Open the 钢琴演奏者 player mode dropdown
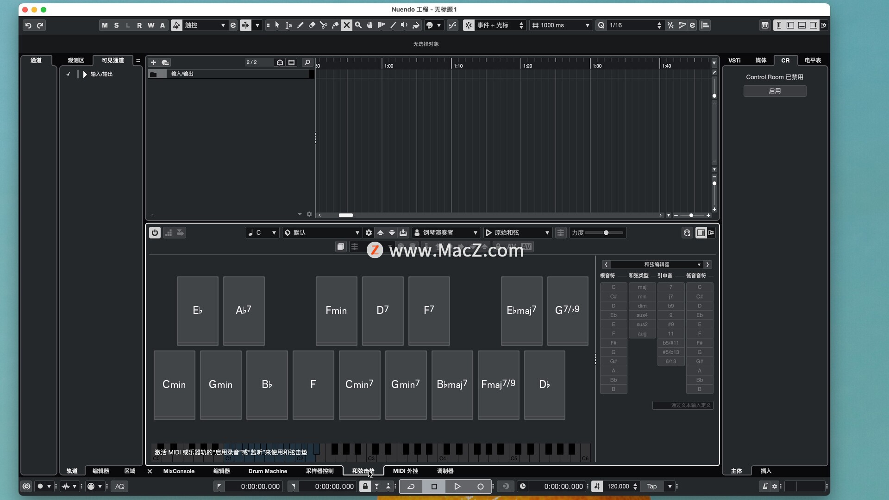 pyautogui.click(x=446, y=232)
